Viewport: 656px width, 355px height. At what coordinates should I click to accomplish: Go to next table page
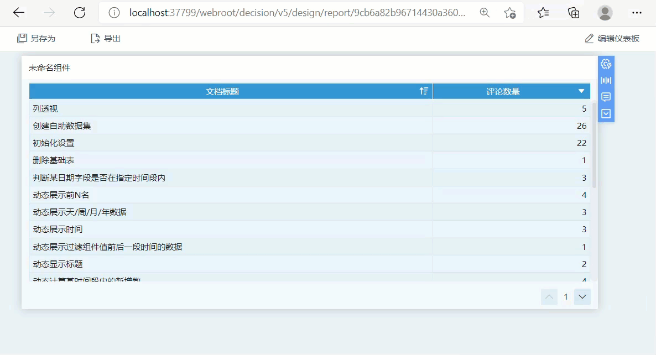(582, 297)
